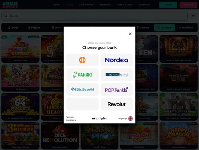Pick Danske Bank for payment
The height and width of the screenshot is (150, 199).
tap(117, 75)
